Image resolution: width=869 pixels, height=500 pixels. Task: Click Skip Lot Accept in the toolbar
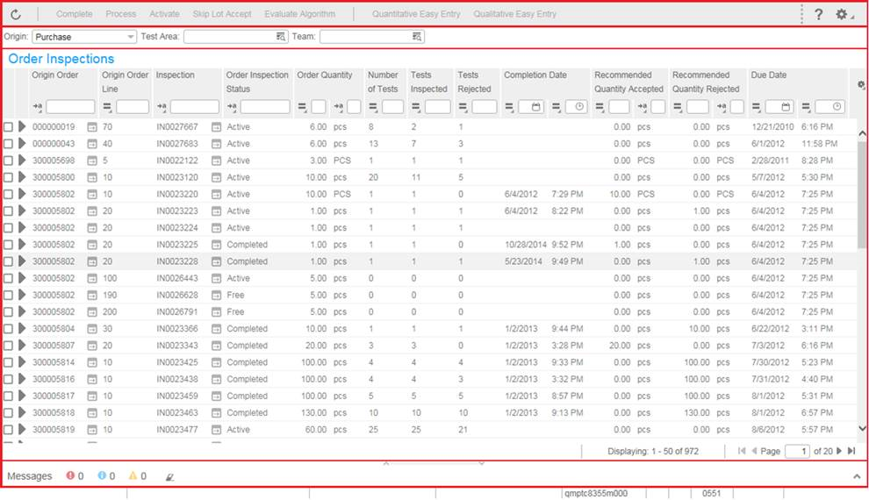pos(222,15)
